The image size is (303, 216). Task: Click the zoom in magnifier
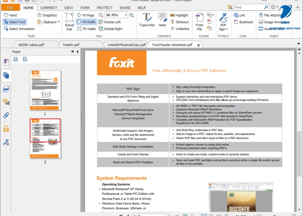[x=132, y=15]
